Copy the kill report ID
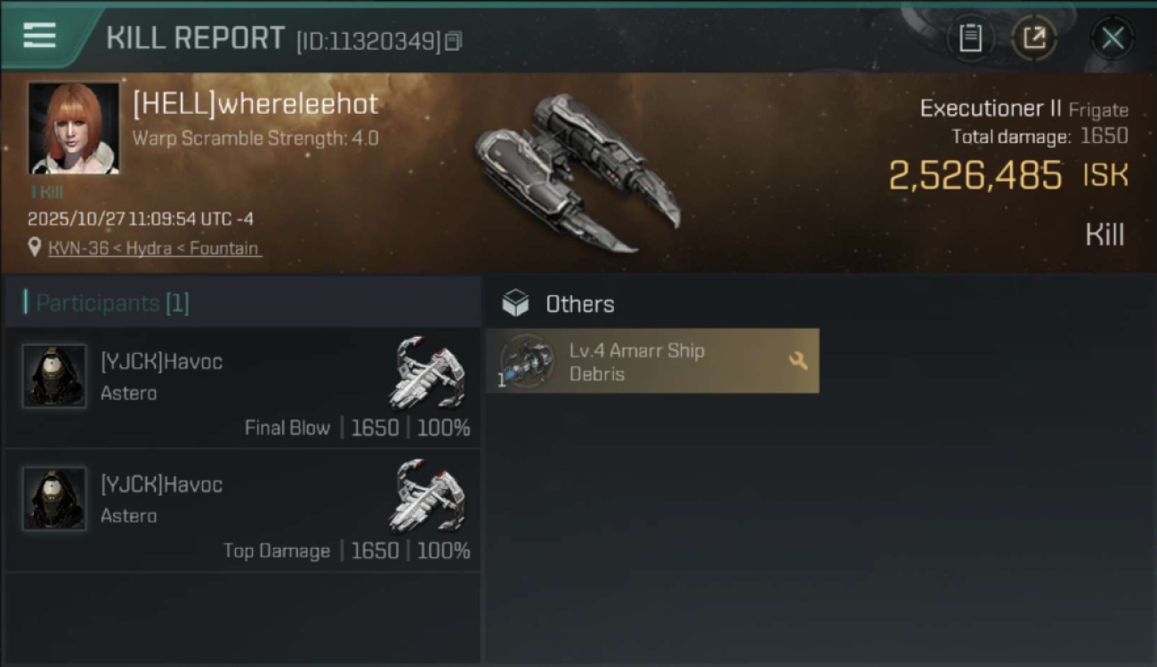This screenshot has width=1157, height=667. (454, 41)
